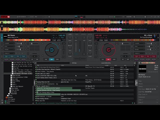This screenshot has height=120, width=160.
Task: Select CDJ Export in folder tree
Action: click(11, 99)
